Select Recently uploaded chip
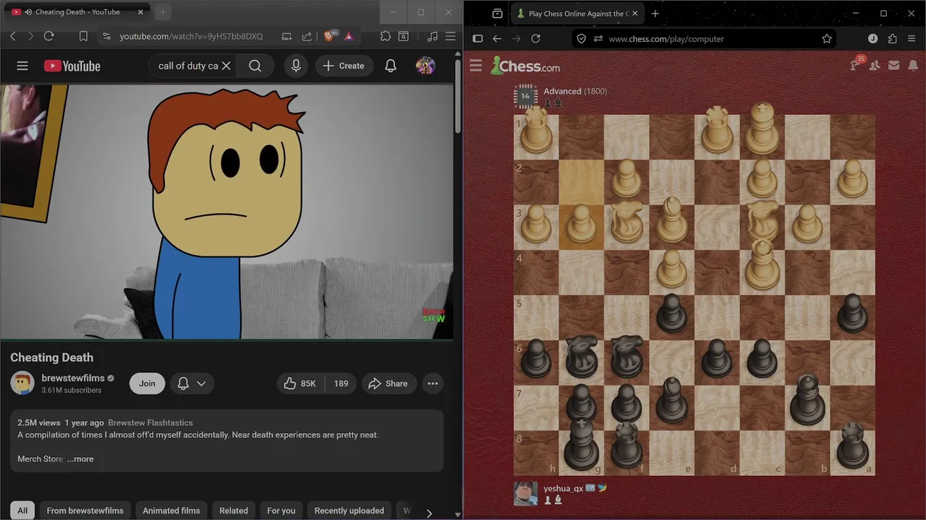The width and height of the screenshot is (926, 520). 349,511
